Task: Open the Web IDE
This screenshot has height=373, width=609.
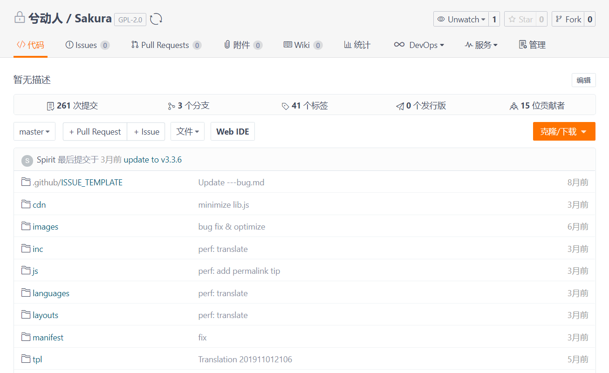Action: (x=233, y=132)
